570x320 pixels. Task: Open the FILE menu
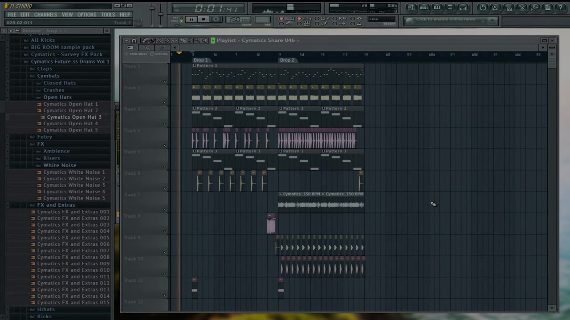[12, 15]
